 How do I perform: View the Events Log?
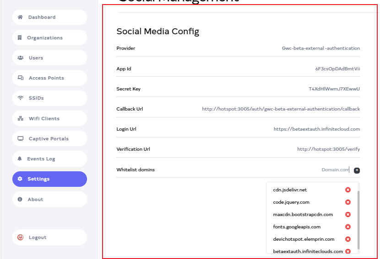(x=49, y=159)
